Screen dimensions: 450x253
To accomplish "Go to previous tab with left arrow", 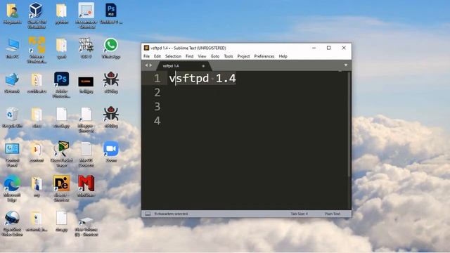I will coord(146,65).
